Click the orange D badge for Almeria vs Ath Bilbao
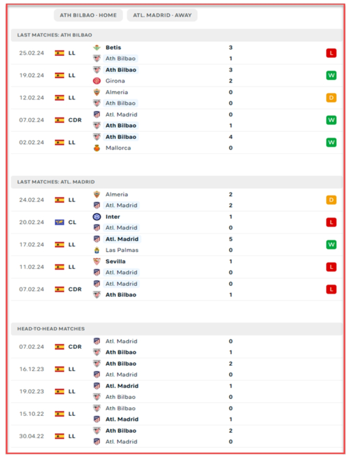352x458 pixels. pos(331,98)
